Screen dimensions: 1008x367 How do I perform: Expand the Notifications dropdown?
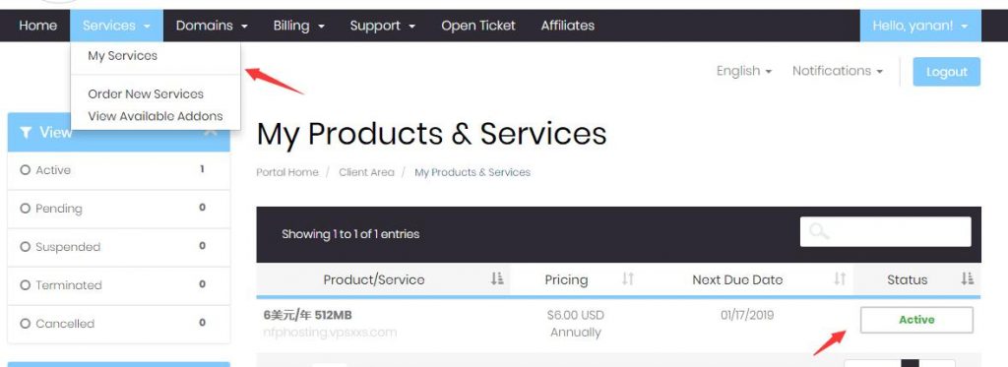837,71
